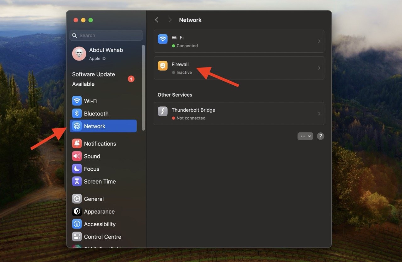
Task: Click the General gear icon
Action: pos(77,199)
